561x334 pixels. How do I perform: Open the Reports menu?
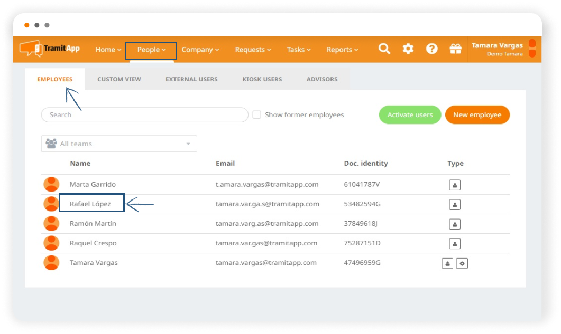[342, 50]
